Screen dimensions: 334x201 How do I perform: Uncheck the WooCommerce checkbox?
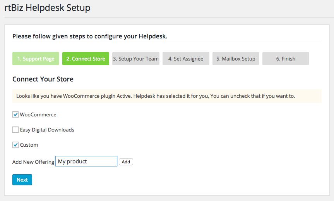pos(15,114)
